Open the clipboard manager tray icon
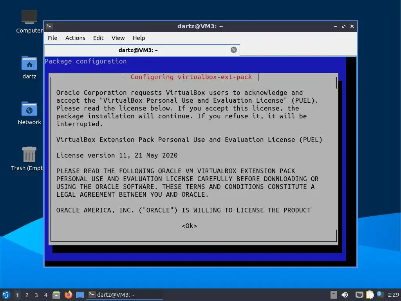This screenshot has width=401, height=301. tap(370, 295)
